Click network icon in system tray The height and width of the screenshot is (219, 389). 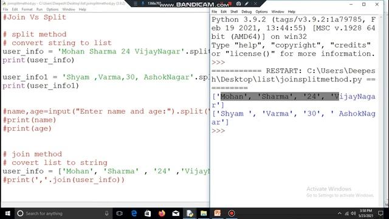(347, 214)
